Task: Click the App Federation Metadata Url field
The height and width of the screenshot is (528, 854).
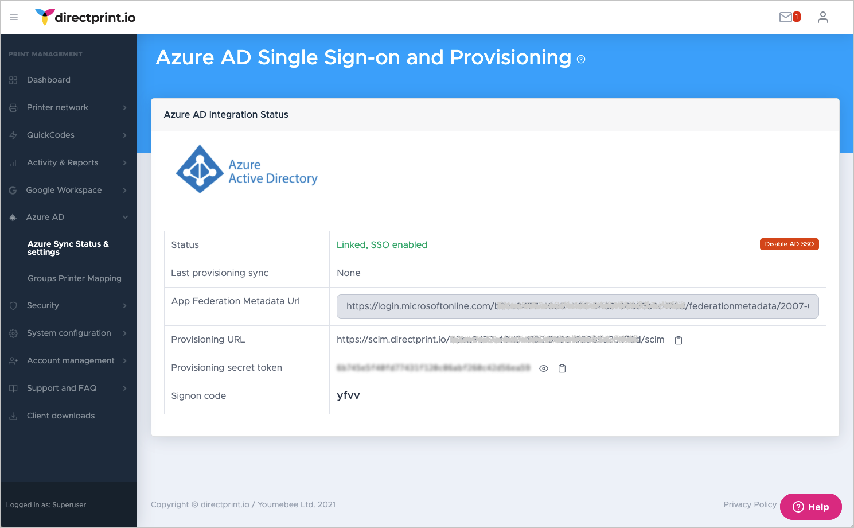Action: pos(578,306)
